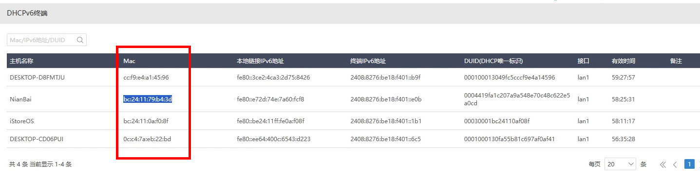
Task: Click the DESKTOP-CD06PUI host entry
Action: pos(37,139)
